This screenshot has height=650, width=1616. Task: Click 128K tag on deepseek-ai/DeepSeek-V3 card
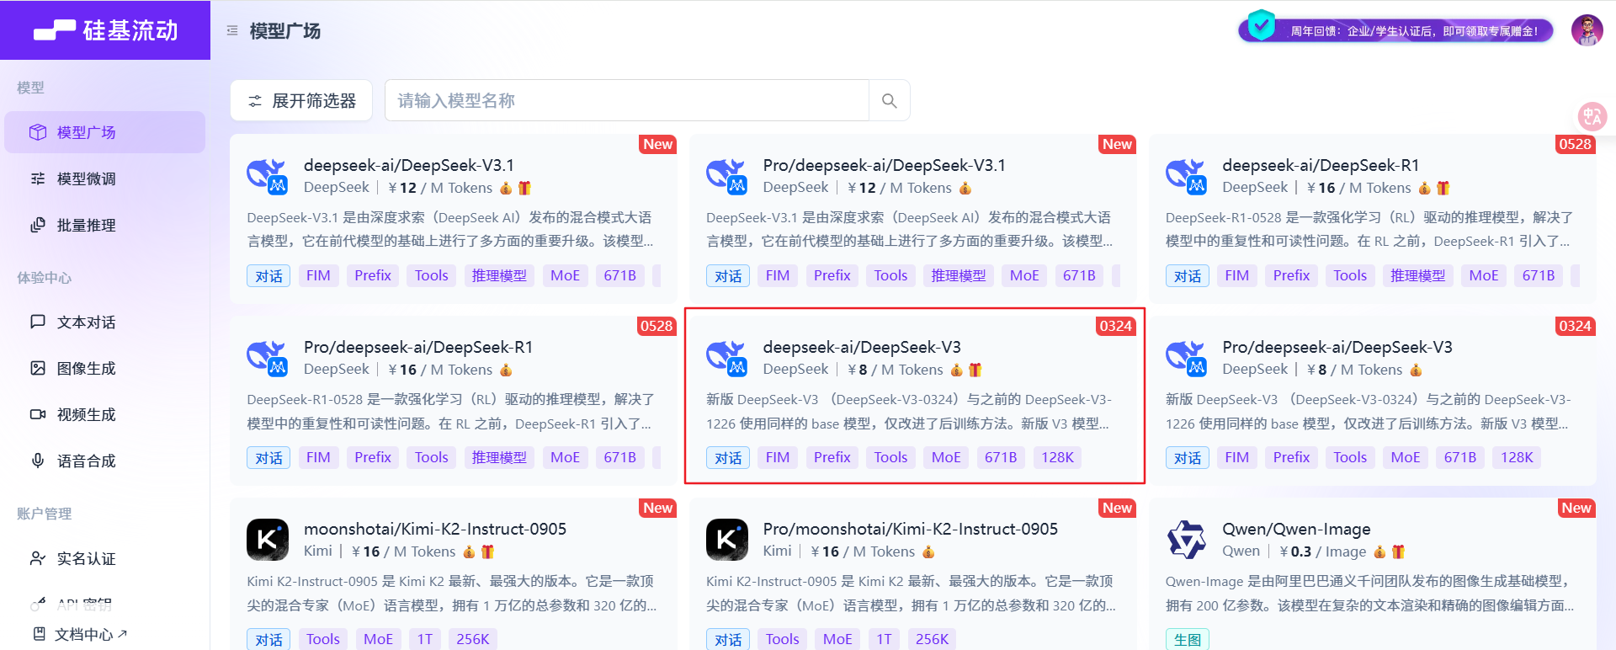coord(1057,457)
